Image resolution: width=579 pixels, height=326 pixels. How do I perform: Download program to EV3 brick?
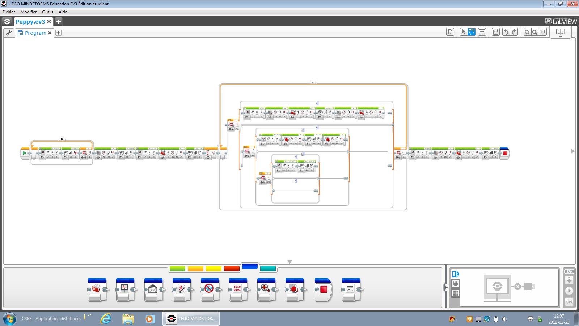click(569, 280)
